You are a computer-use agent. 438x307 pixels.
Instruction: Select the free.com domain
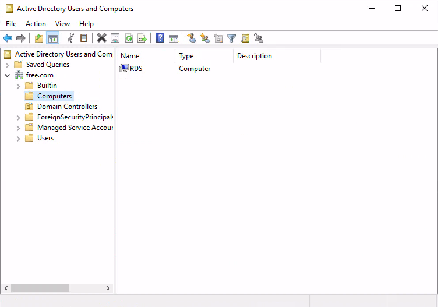click(x=40, y=75)
